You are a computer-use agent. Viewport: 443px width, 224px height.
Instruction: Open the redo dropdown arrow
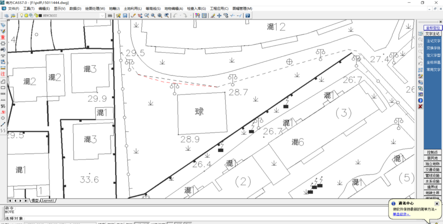click(191, 16)
